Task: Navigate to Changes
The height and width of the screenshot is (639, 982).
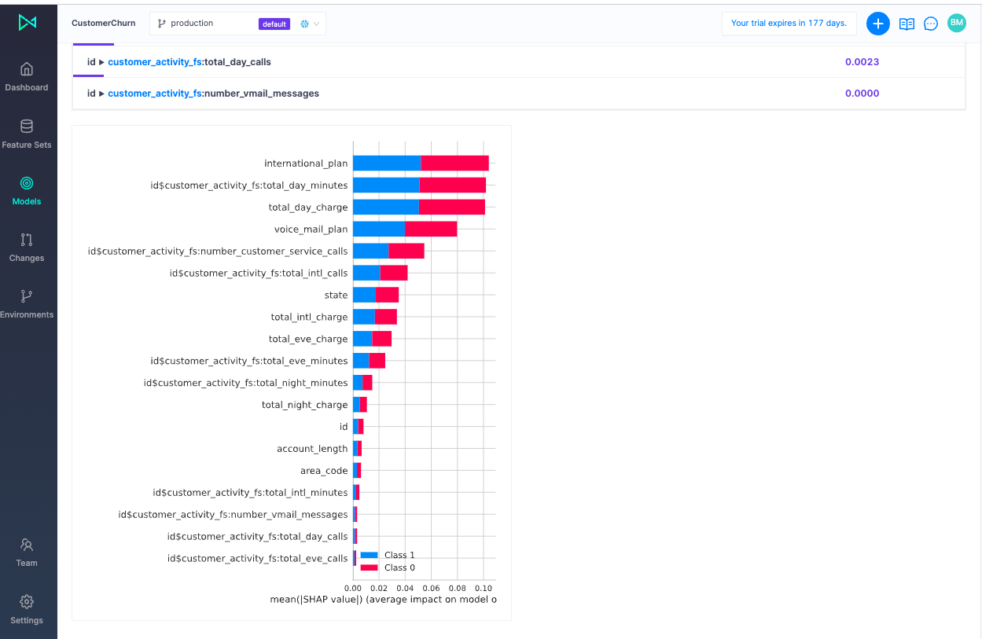Action: pyautogui.click(x=27, y=247)
